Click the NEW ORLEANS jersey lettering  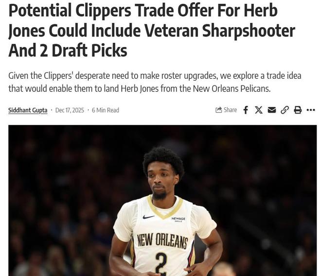coord(162,241)
